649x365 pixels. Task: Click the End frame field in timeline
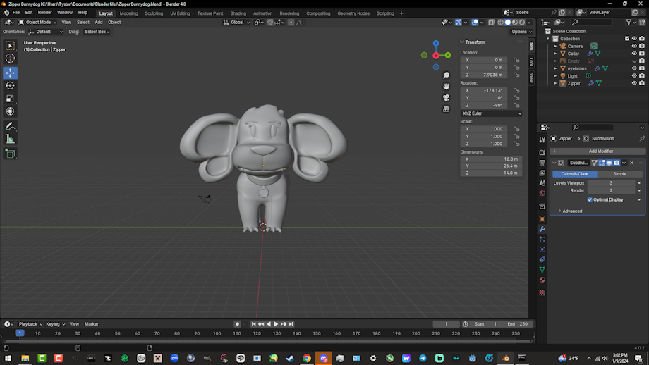[517, 324]
